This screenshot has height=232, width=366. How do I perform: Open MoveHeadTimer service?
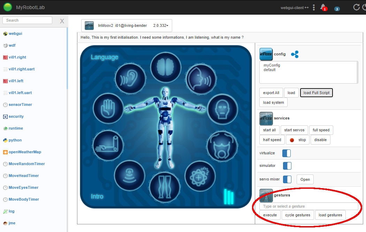[24, 176]
